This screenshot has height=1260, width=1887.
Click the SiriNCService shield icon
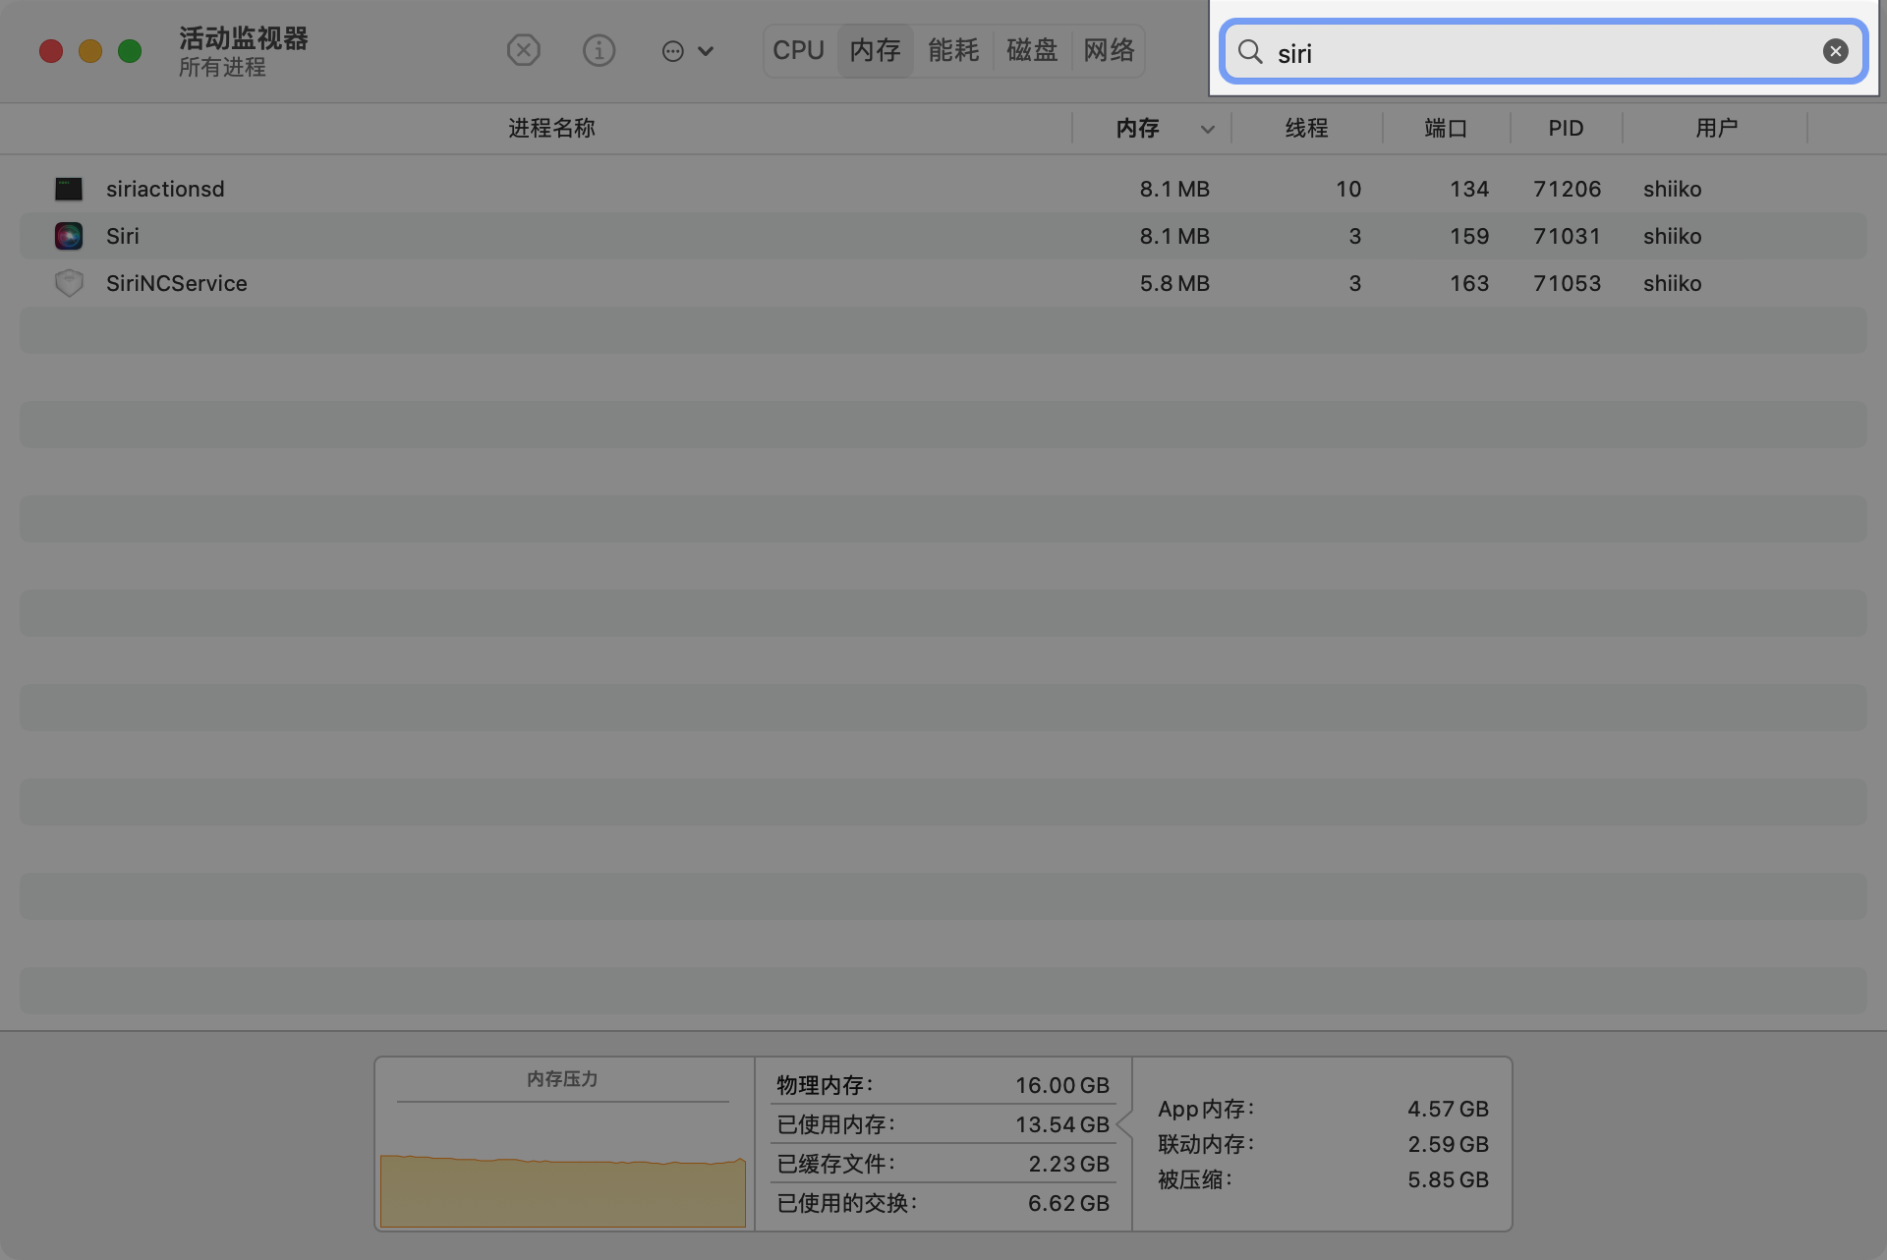click(x=69, y=283)
